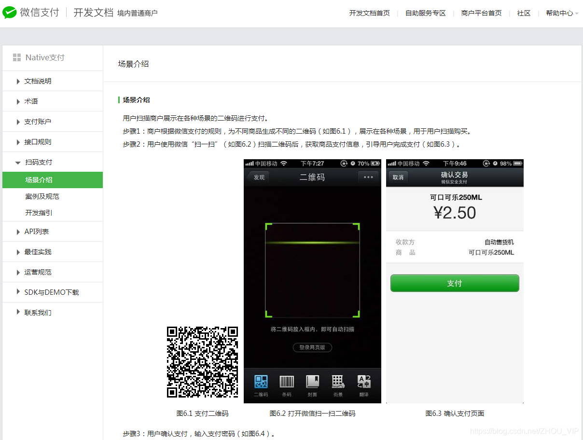Select 二维码 scan icon in phone screenshot
The image size is (583, 440).
[261, 382]
